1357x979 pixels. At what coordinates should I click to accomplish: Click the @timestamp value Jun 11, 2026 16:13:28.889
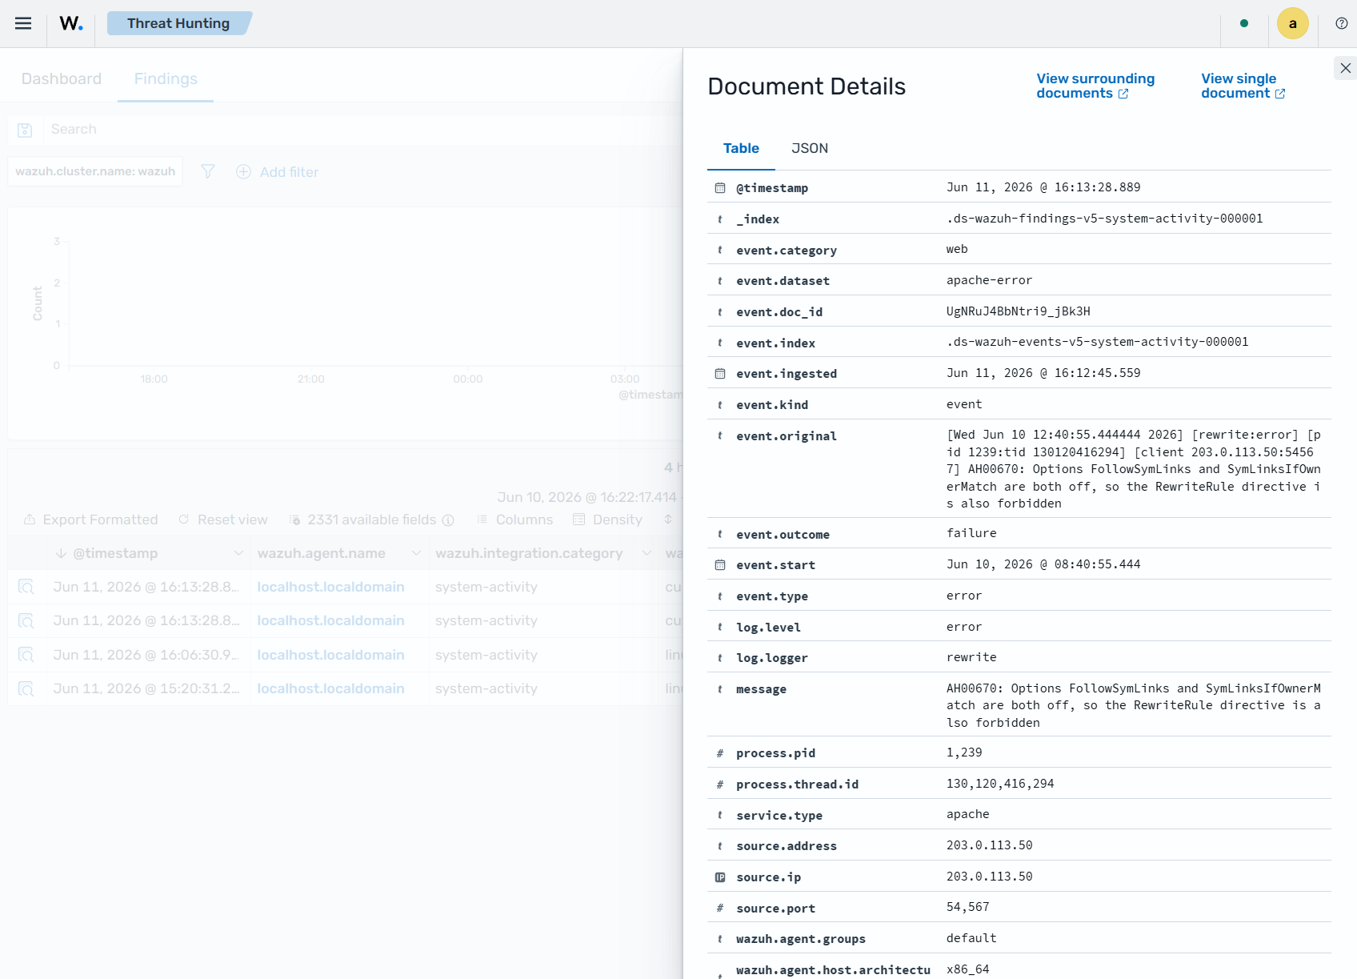tap(1043, 187)
